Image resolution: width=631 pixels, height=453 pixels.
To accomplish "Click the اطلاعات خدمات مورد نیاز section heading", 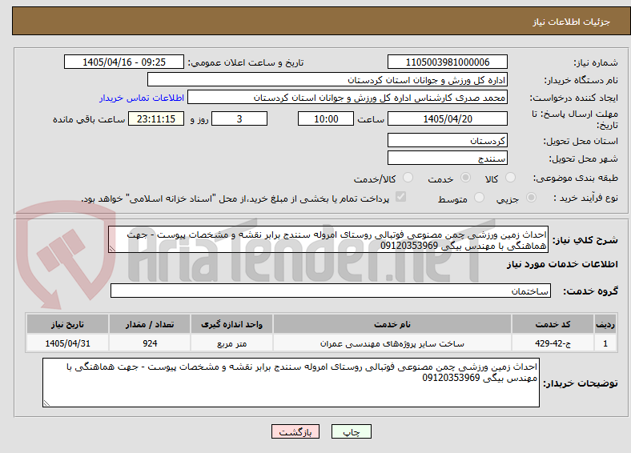I will point(562,264).
